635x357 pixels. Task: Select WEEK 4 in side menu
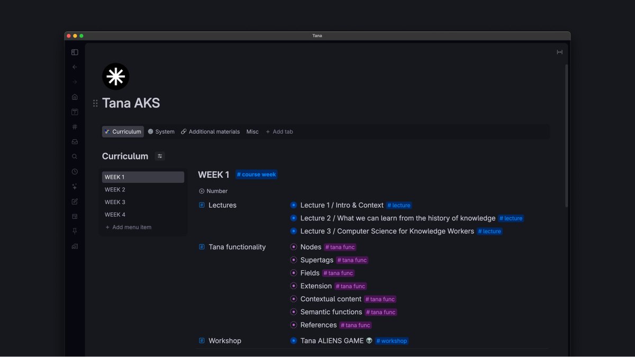pyautogui.click(x=143, y=215)
